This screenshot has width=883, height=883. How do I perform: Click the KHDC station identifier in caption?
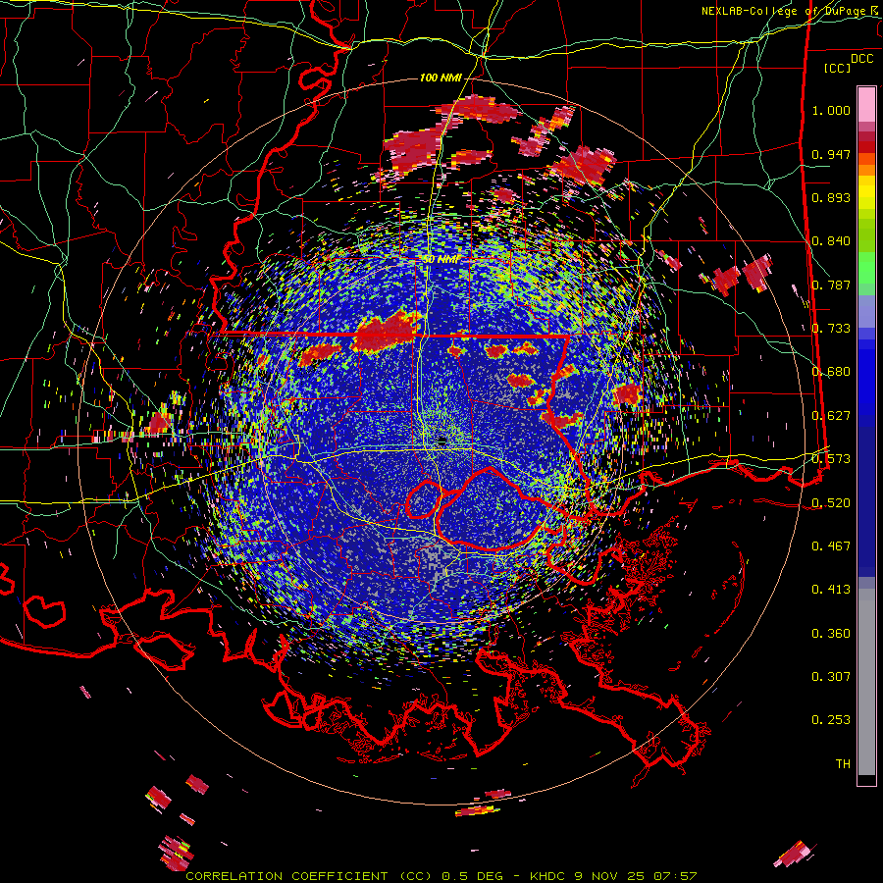[548, 876]
